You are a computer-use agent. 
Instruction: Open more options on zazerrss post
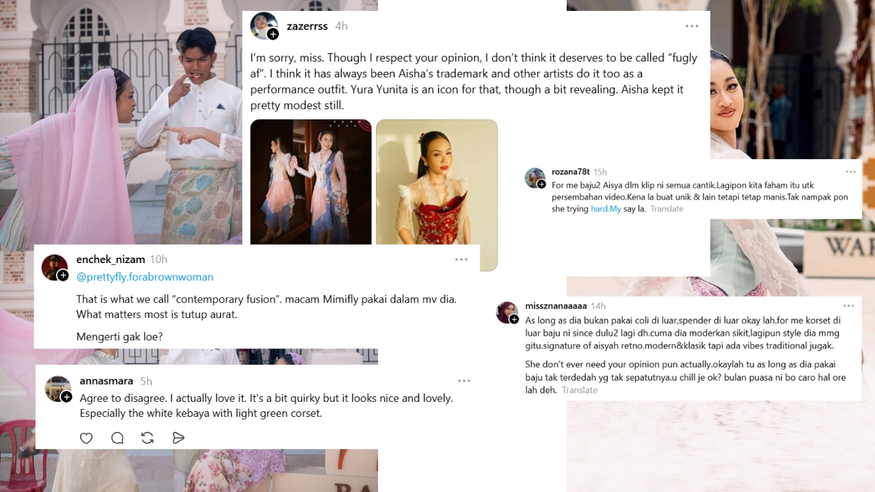[x=692, y=26]
